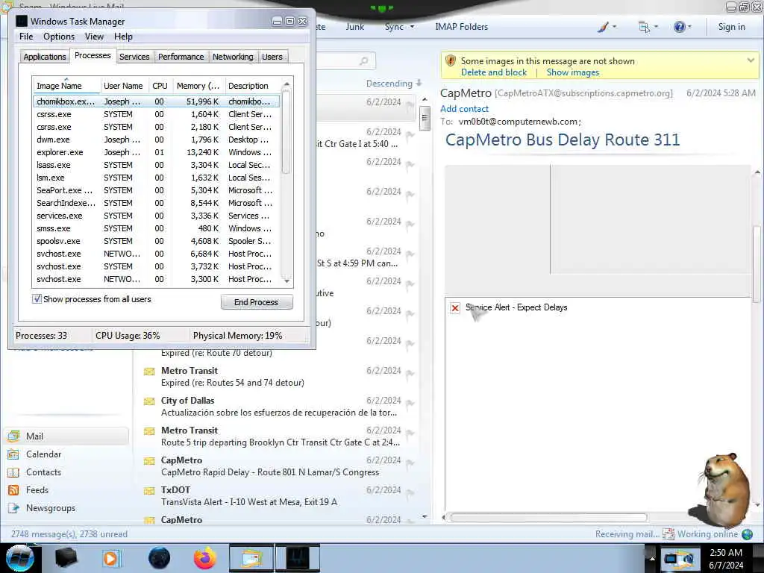Viewport: 764px width, 573px height.
Task: Switch to Task Manager taskbar button
Action: [x=298, y=558]
